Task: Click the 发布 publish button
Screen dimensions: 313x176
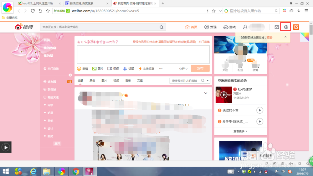Action: click(x=200, y=68)
